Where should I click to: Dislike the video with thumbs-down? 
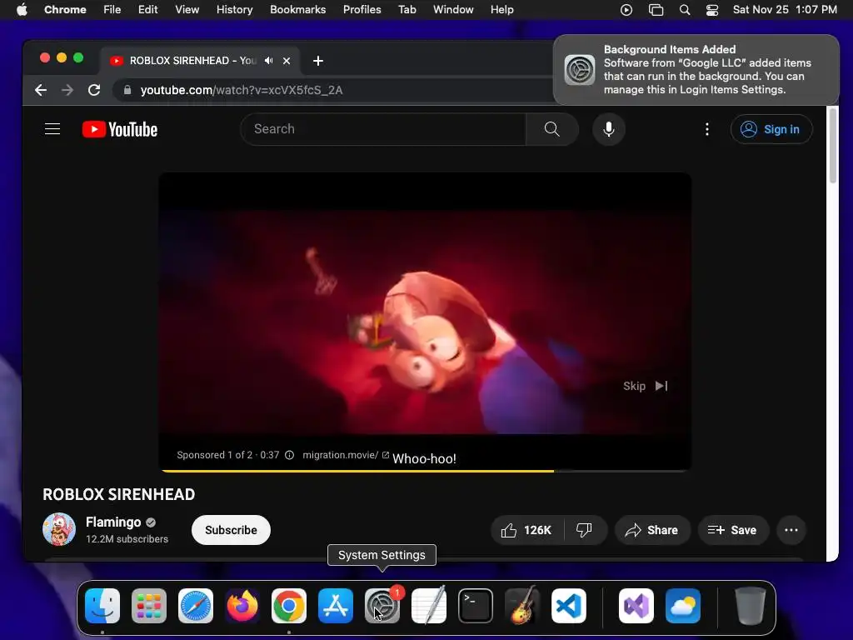point(584,530)
